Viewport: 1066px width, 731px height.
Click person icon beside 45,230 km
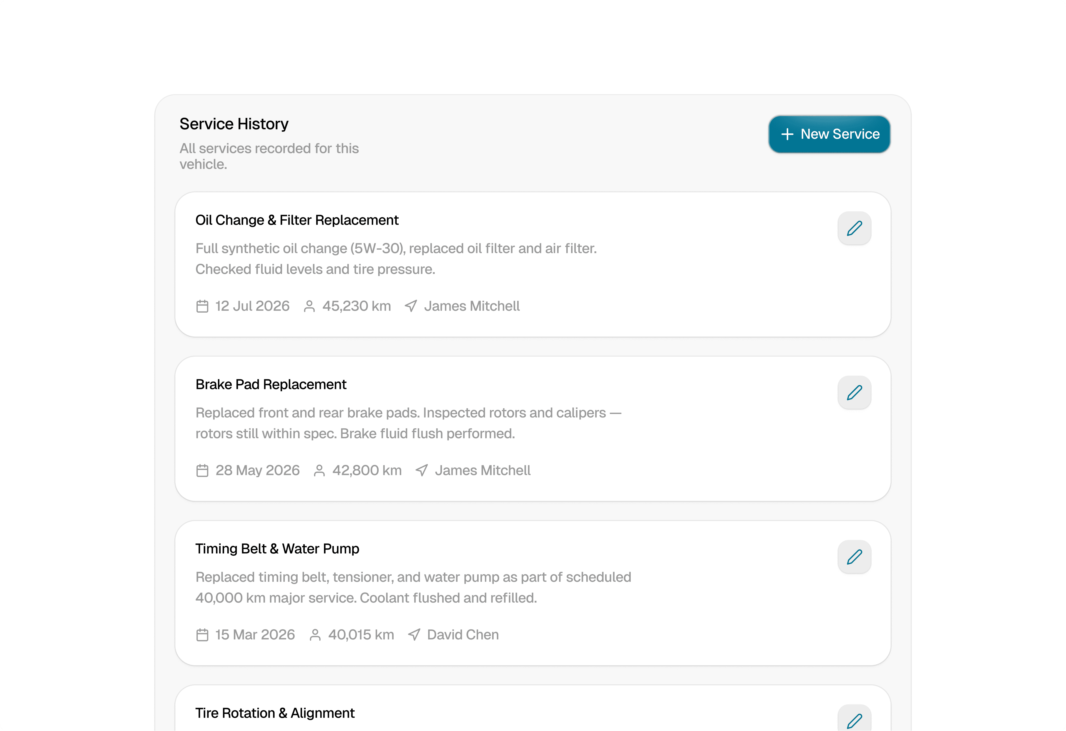(x=309, y=306)
